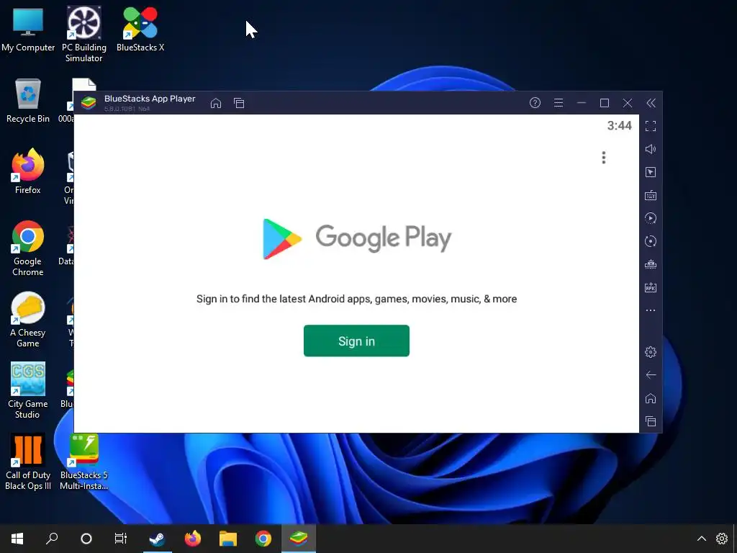Collapse the BlueStacks side toolbar

pyautogui.click(x=651, y=103)
